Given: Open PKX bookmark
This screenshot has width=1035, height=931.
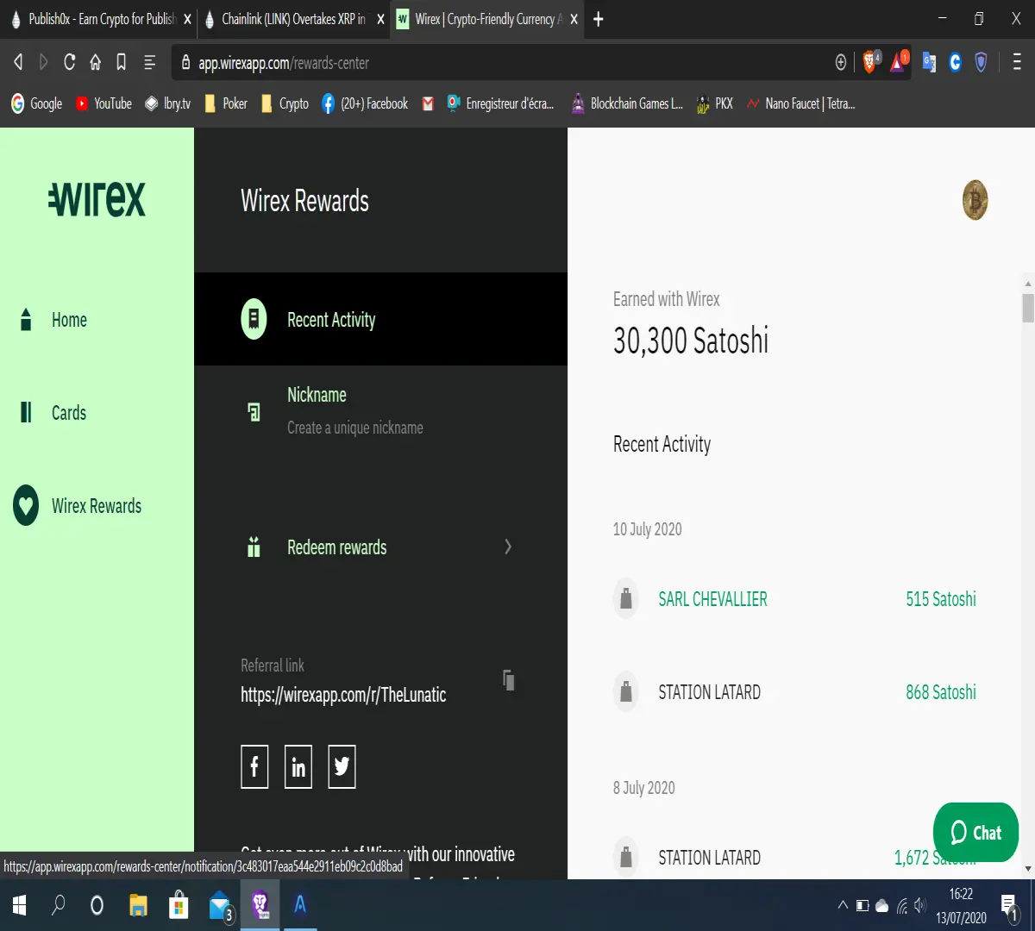Looking at the screenshot, I should pyautogui.click(x=715, y=103).
